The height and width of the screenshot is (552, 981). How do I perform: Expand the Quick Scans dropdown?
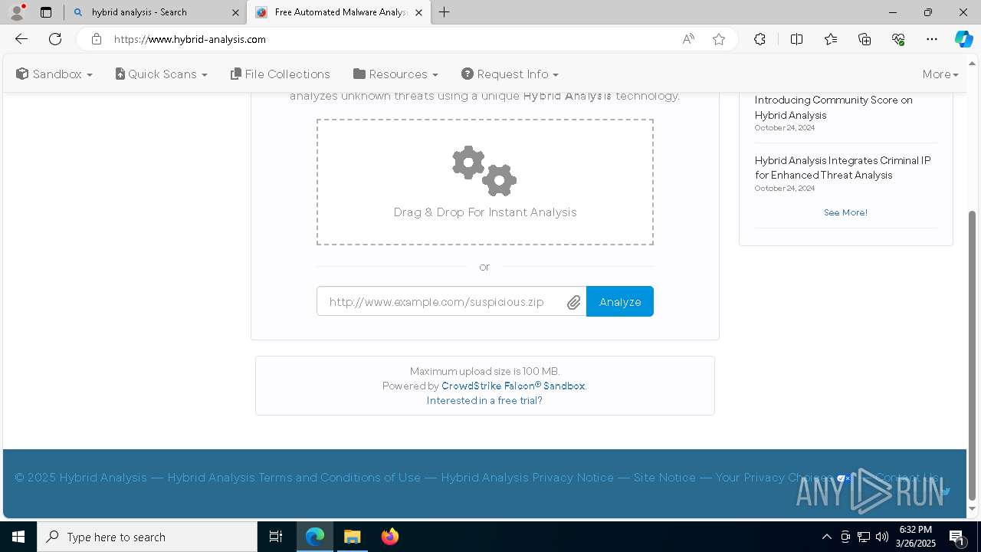click(162, 74)
